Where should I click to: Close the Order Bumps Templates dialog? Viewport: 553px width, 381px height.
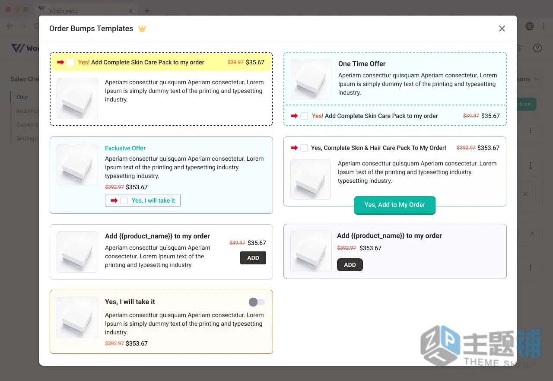pyautogui.click(x=502, y=29)
